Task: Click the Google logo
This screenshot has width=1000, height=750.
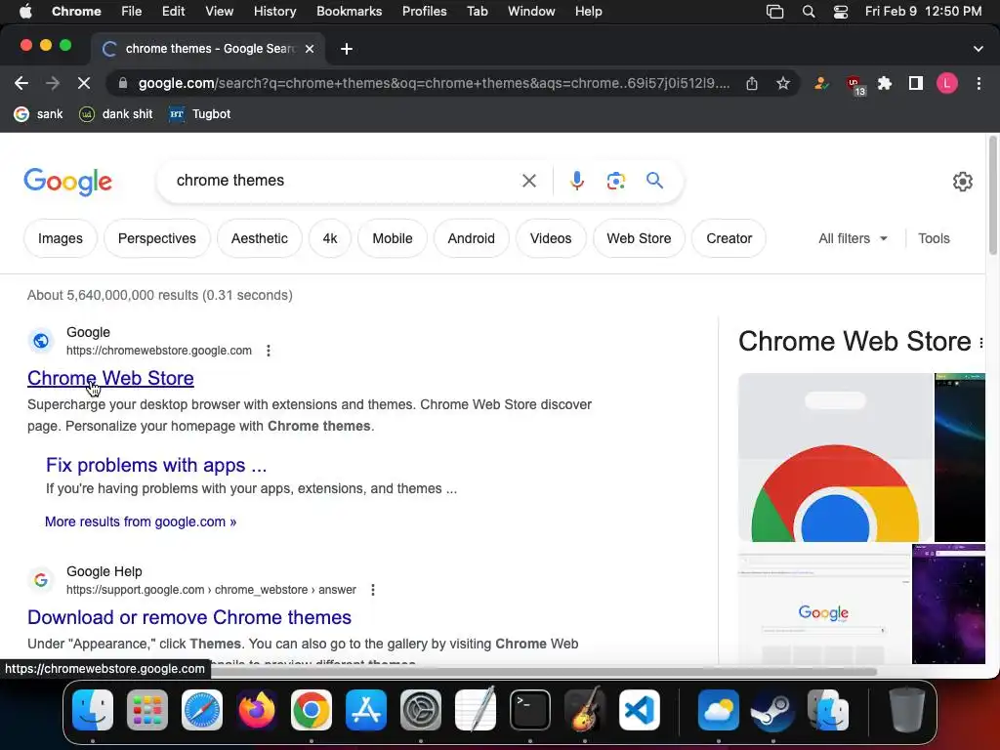Action: (x=67, y=183)
